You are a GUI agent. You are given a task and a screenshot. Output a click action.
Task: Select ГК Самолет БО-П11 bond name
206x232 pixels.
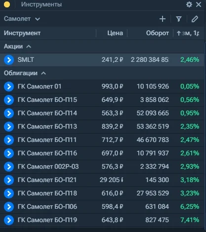47,140
